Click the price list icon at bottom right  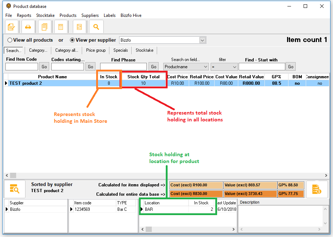pos(316,189)
